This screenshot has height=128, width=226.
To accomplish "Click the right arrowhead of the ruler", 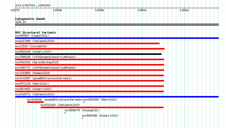I will pos(218,8).
